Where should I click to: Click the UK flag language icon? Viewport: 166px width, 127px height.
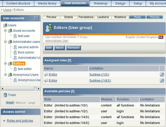click(x=161, y=37)
